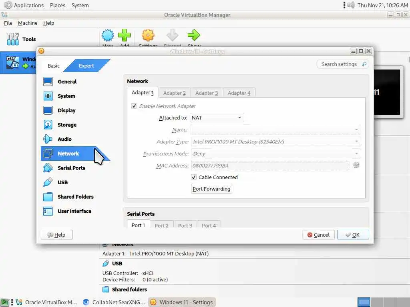410x307 pixels.
Task: Open Tools icon in VirtualBox Manager
Action: [x=13, y=39]
